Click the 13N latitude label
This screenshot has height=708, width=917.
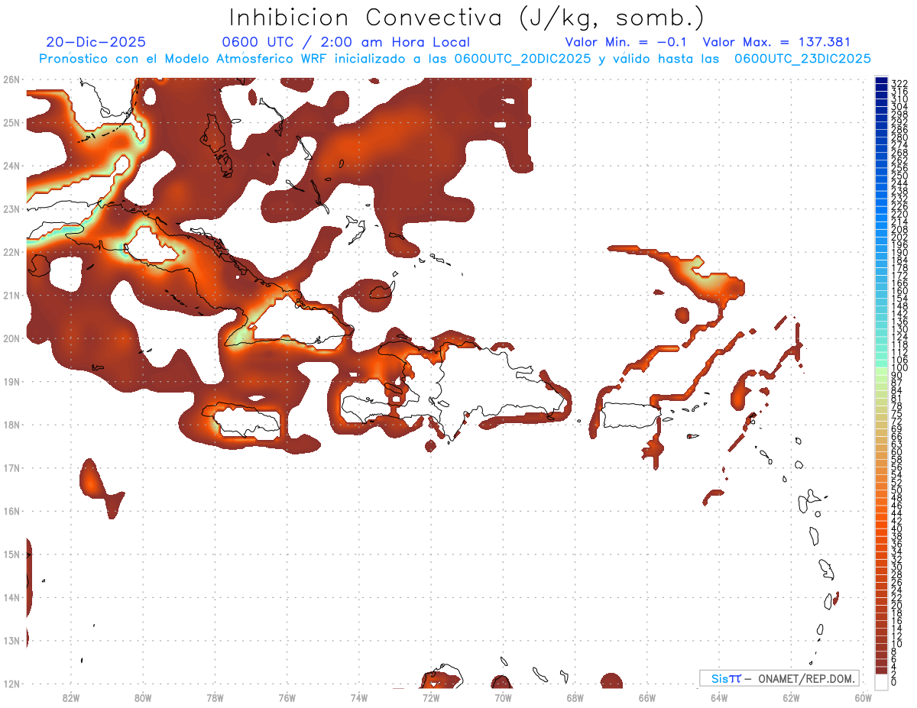[x=11, y=640]
